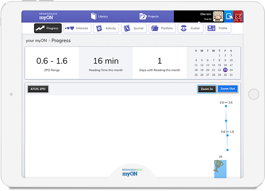Image resolution: width=265 pixels, height=191 pixels.
Task: Click the Renaissance myON logo in header
Action: point(48,16)
